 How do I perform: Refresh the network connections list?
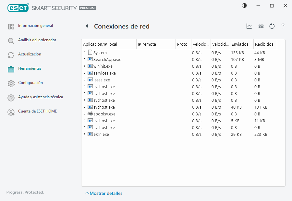pyautogui.click(x=272, y=26)
